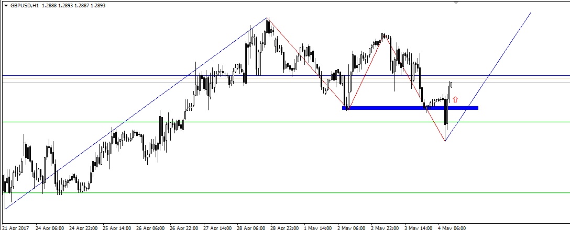Click the 27 Apr 14:00 time label
570x230 pixels.
click(218, 227)
